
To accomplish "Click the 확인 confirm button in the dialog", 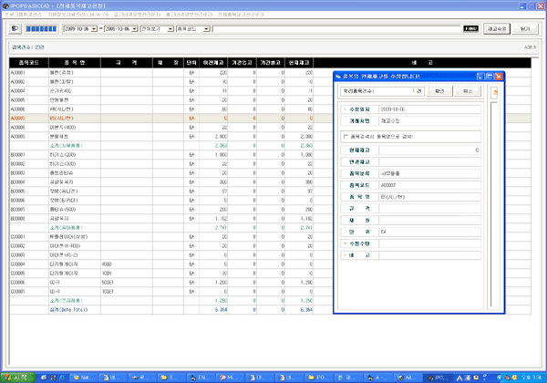I will click(x=439, y=91).
